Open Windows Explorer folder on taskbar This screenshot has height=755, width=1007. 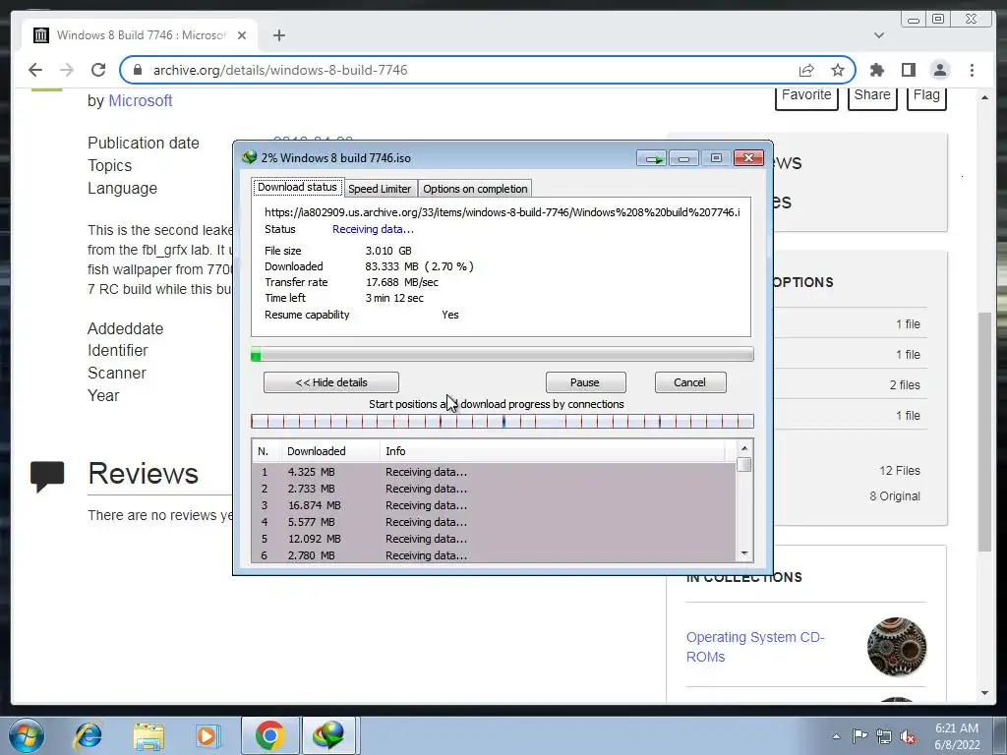(148, 735)
